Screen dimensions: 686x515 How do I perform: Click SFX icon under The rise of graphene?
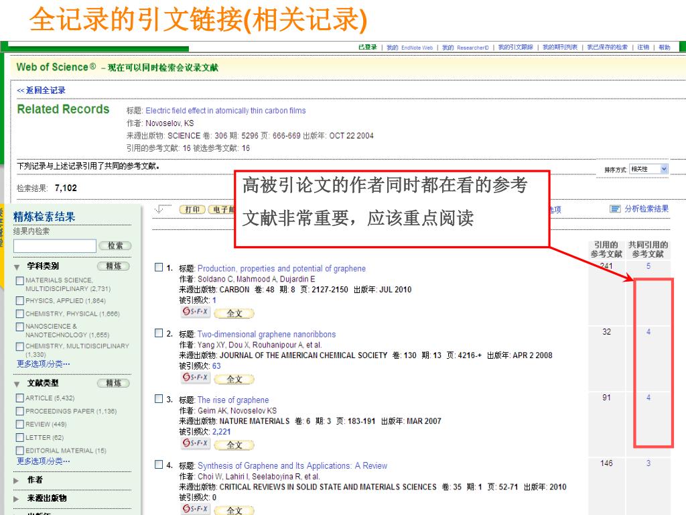click(x=196, y=443)
